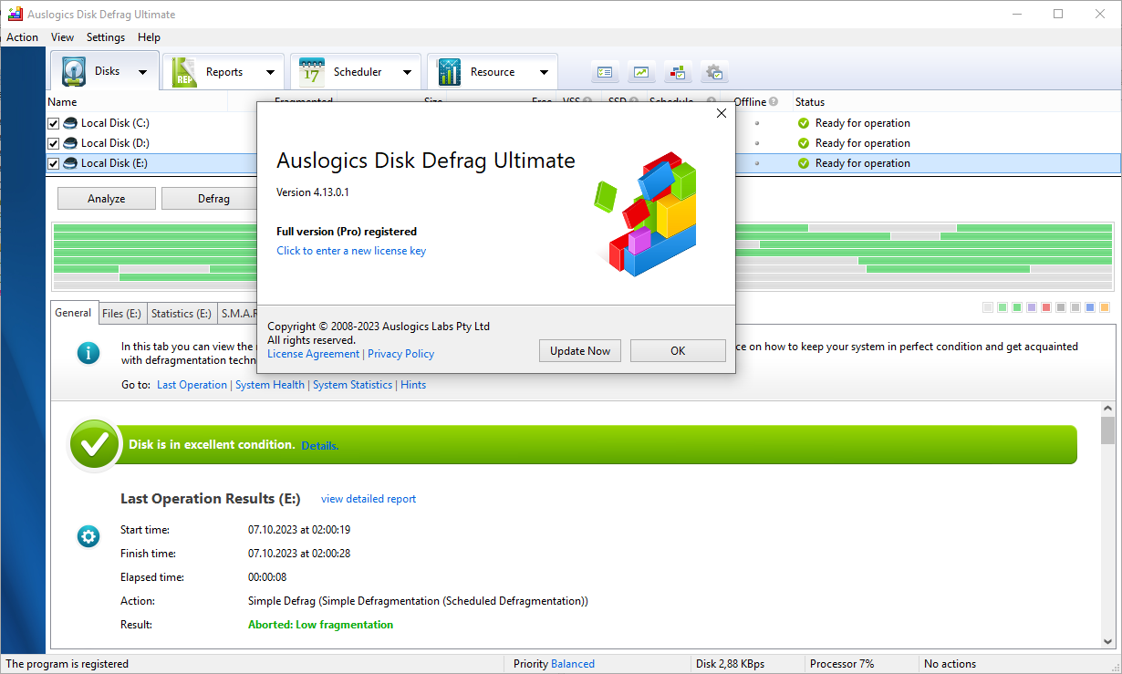1122x674 pixels.
Task: Open the Action menu
Action: click(22, 37)
